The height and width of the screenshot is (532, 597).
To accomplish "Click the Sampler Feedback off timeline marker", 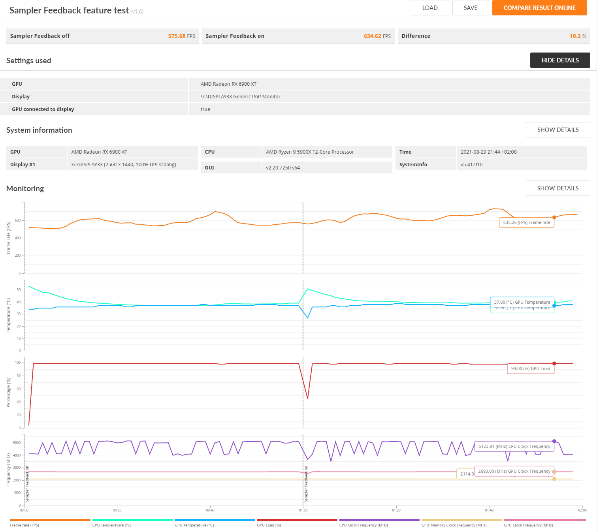I will pos(27,484).
